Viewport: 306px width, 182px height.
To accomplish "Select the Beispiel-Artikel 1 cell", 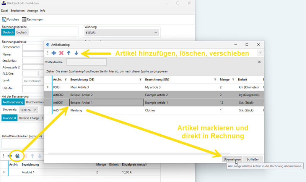I will click(x=107, y=103).
